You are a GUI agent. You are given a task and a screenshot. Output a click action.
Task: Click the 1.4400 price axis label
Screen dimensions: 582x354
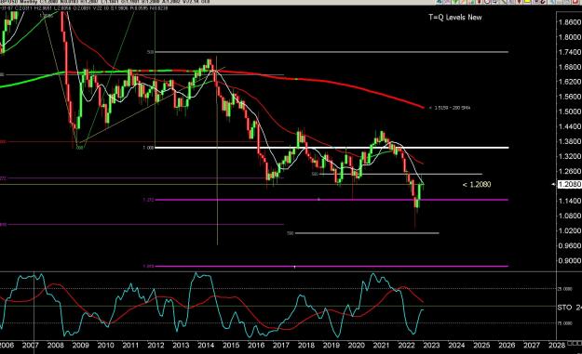point(570,126)
